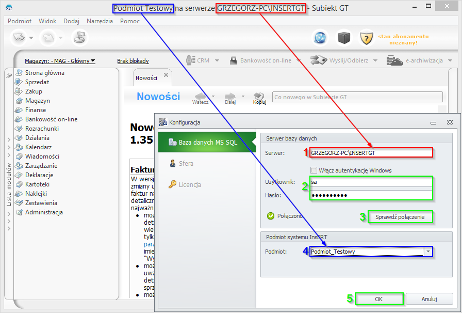
Task: Open the Podmiot combo box arrow
Action: click(428, 252)
